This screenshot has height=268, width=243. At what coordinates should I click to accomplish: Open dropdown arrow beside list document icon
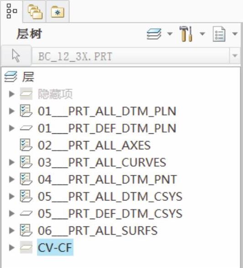pyautogui.click(x=235, y=34)
